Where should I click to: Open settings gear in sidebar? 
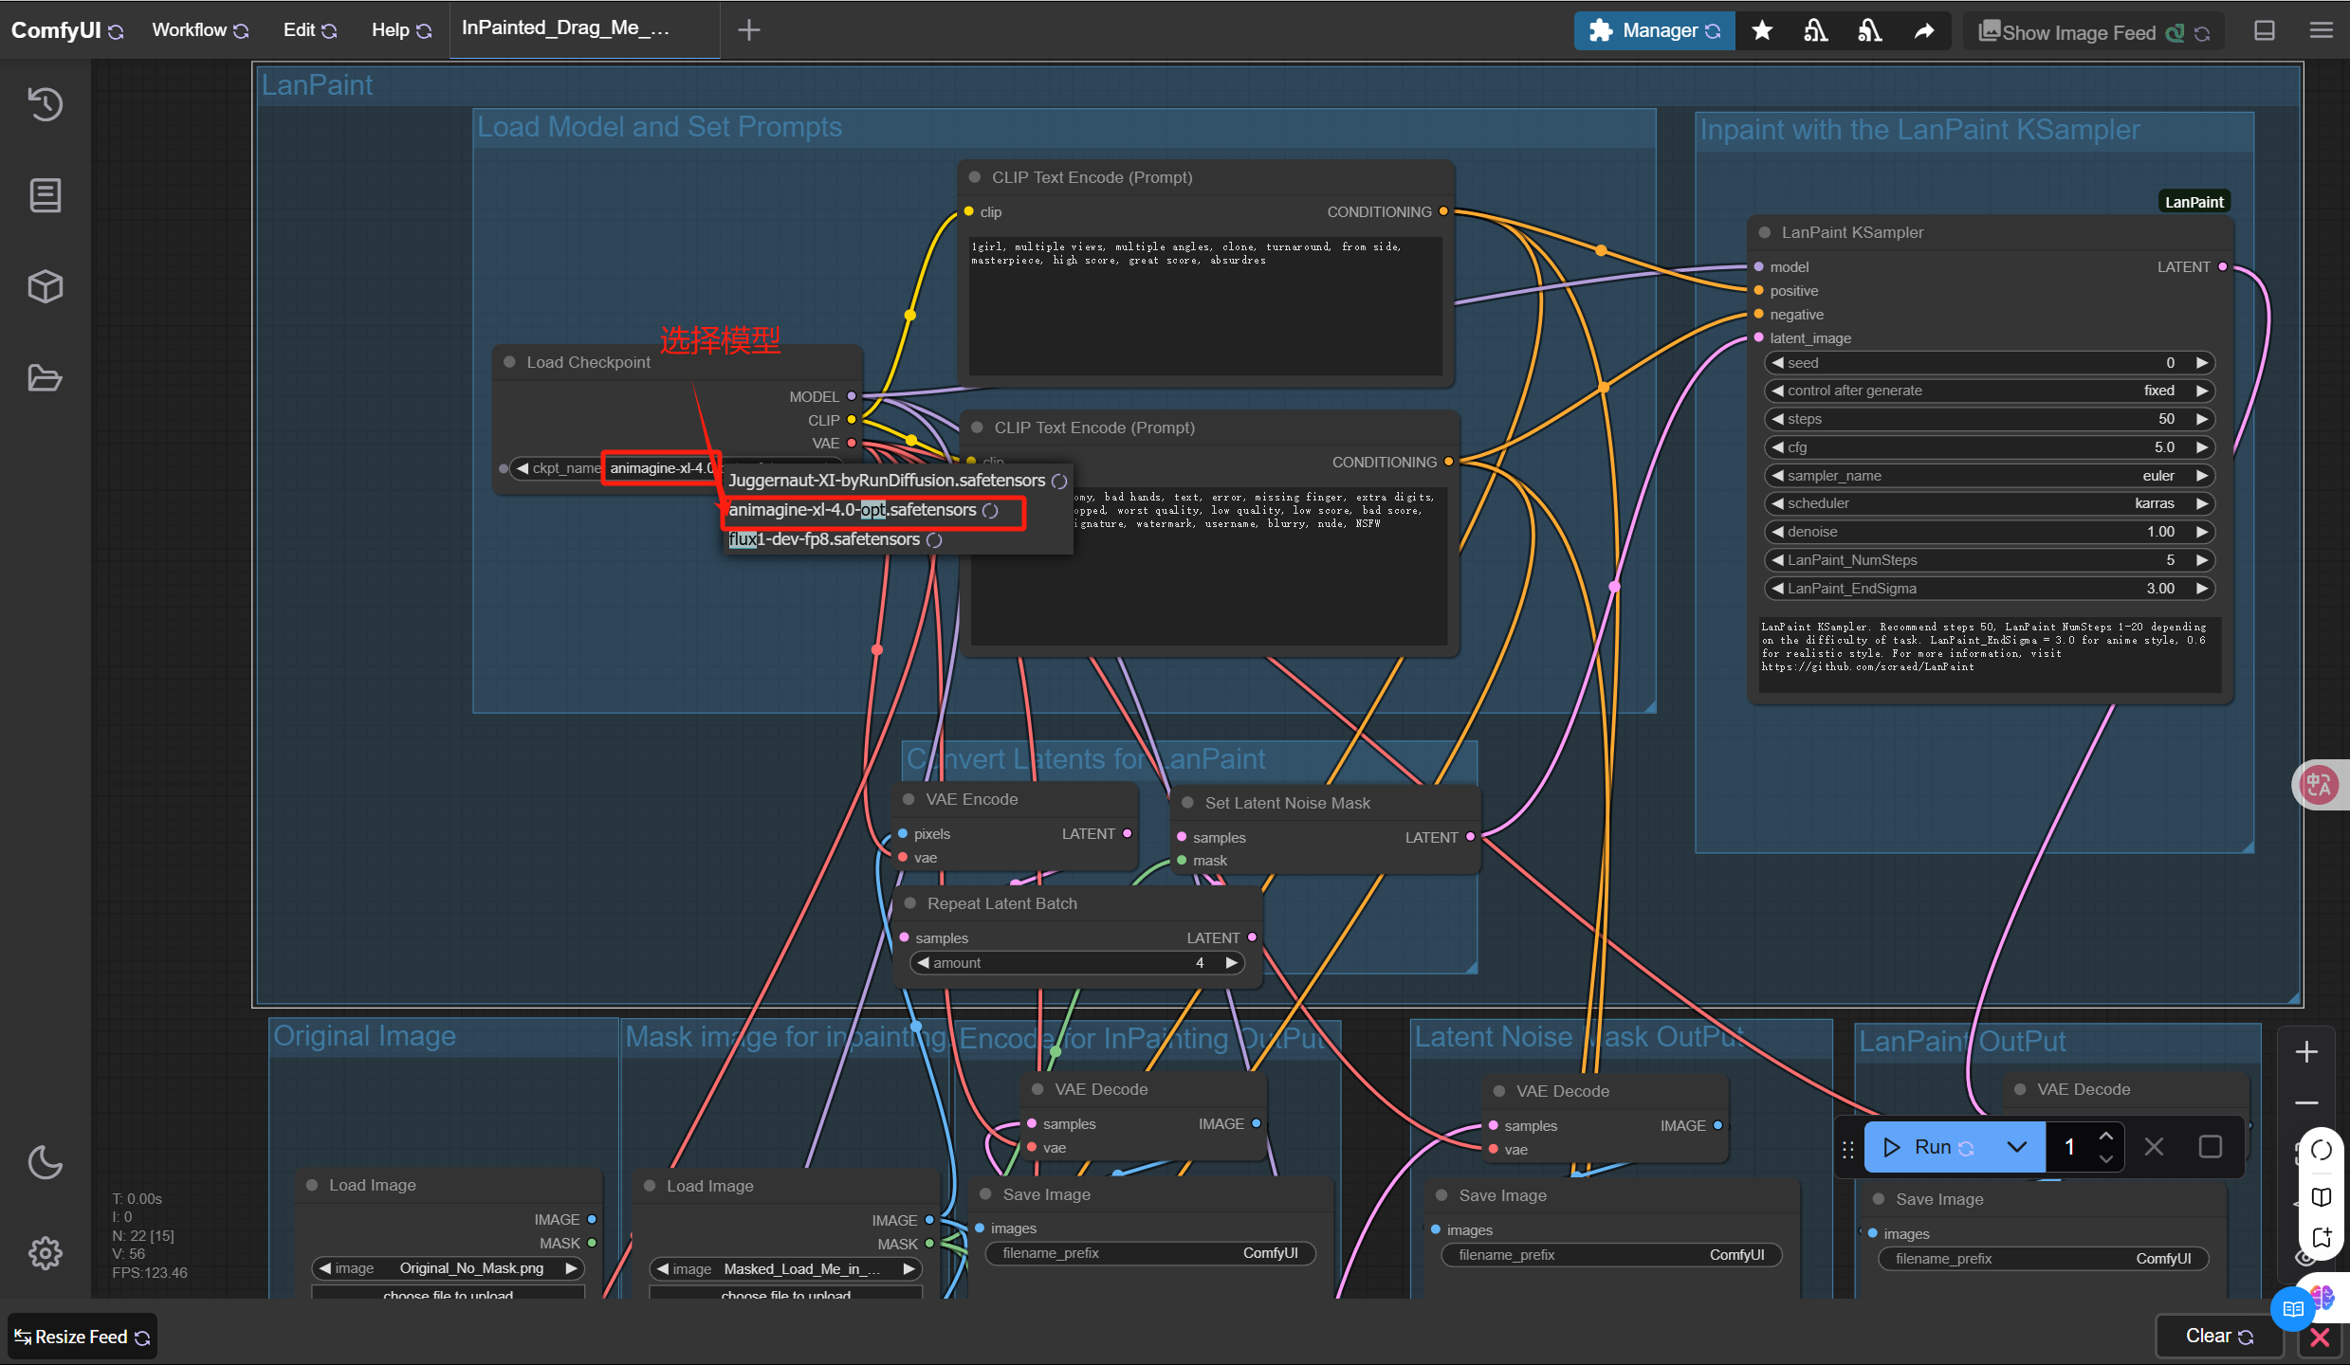click(45, 1253)
